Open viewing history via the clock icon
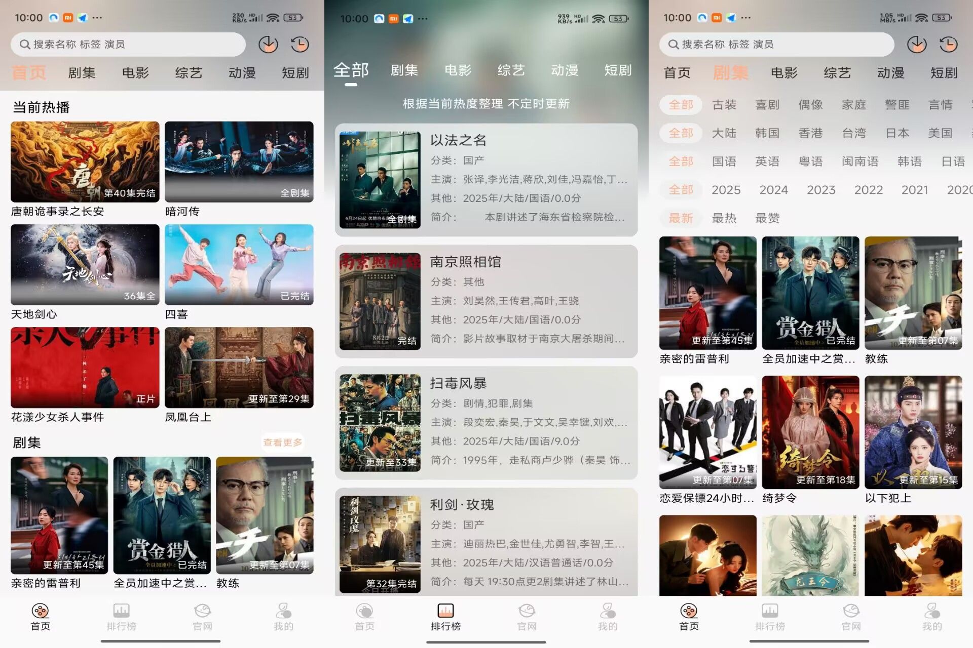Viewport: 973px width, 648px height. click(x=300, y=44)
